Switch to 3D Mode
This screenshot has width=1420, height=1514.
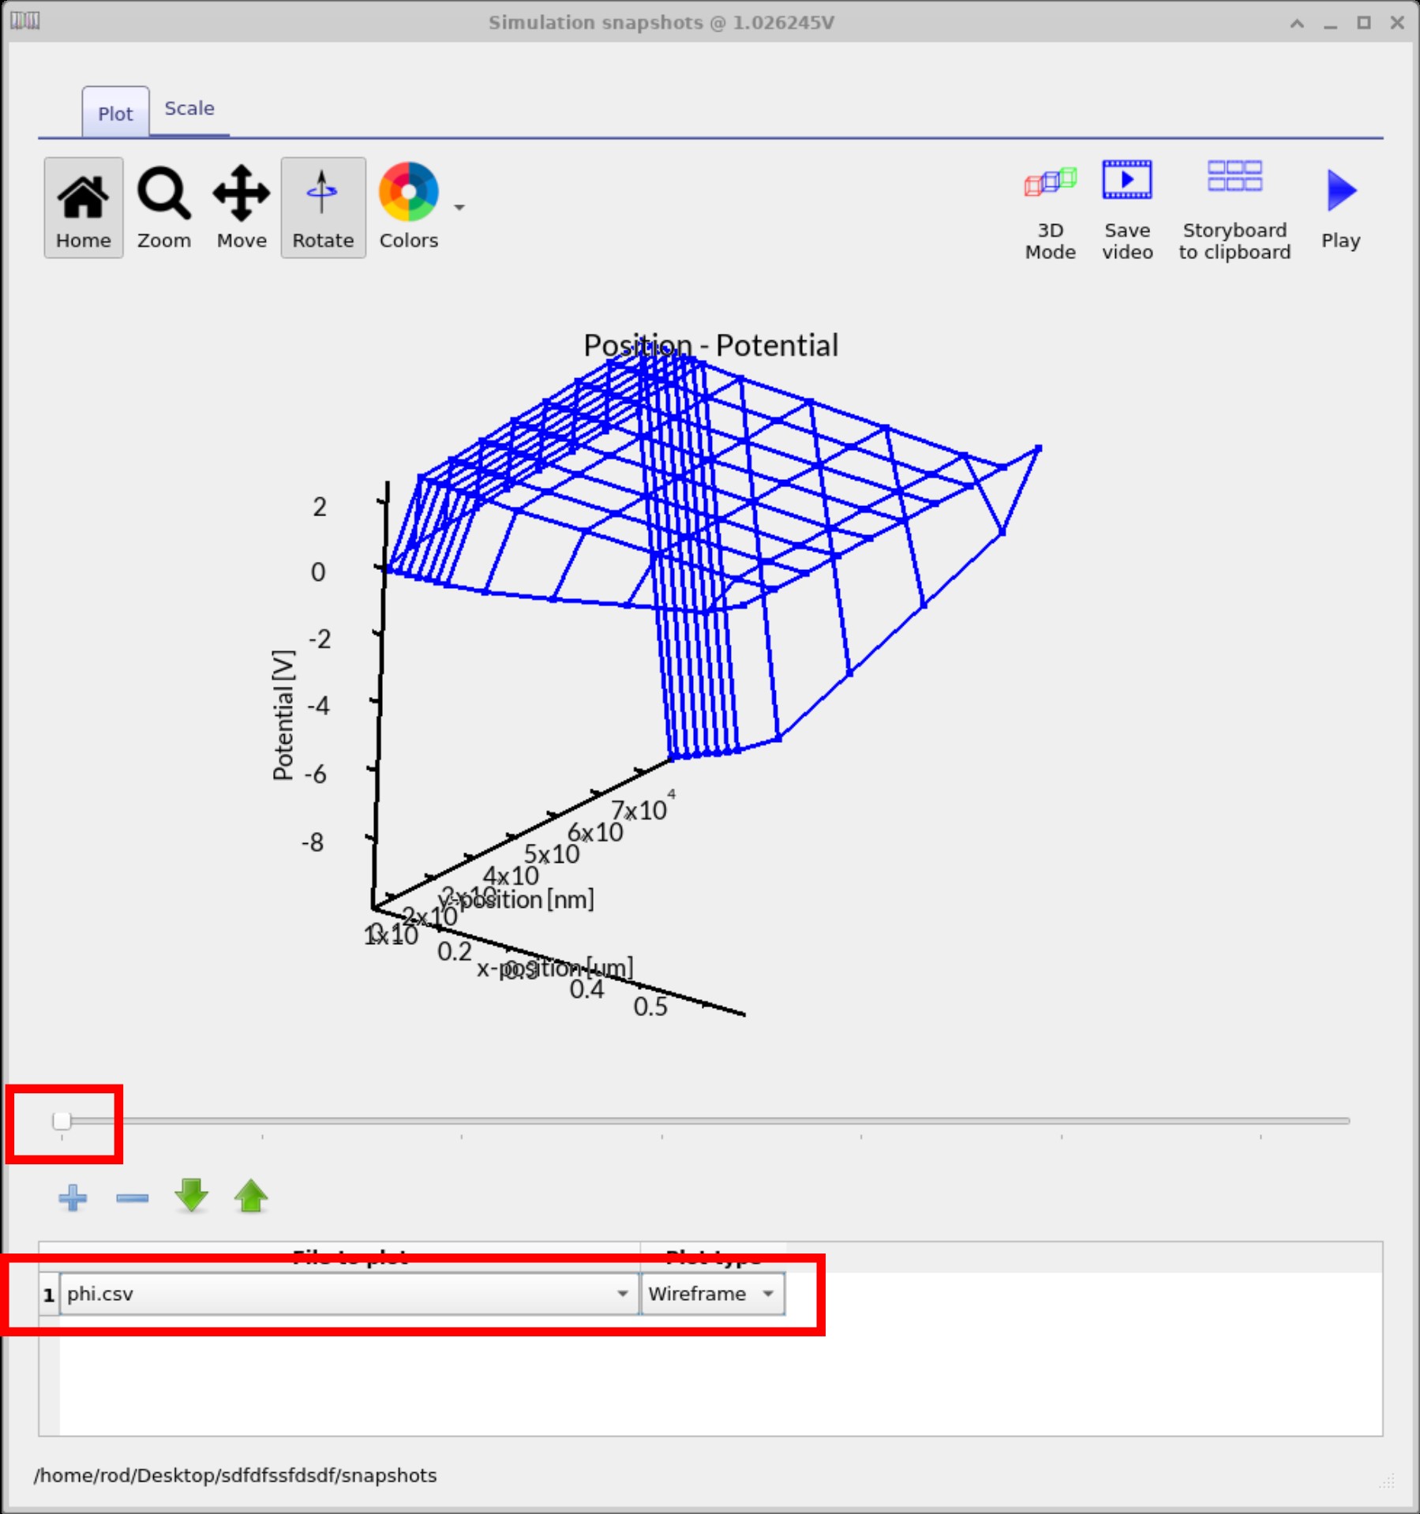click(x=1051, y=207)
